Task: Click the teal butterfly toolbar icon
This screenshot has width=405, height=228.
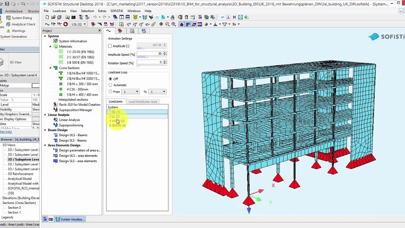Action: click(x=145, y=17)
